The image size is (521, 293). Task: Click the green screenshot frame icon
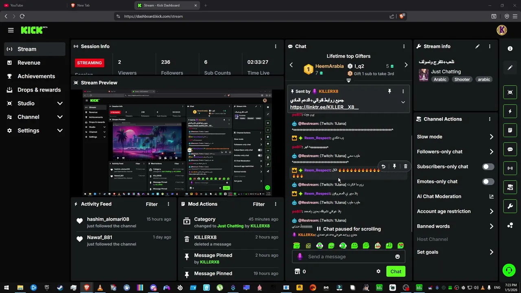pos(510,92)
